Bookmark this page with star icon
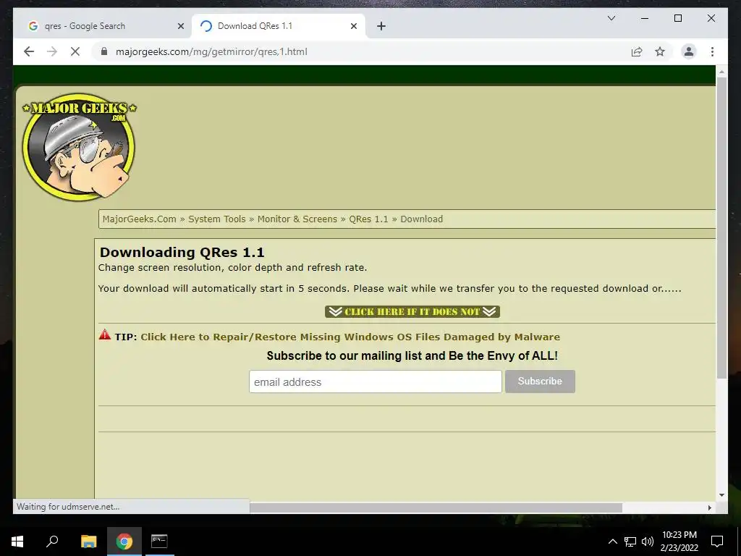 pyautogui.click(x=660, y=51)
